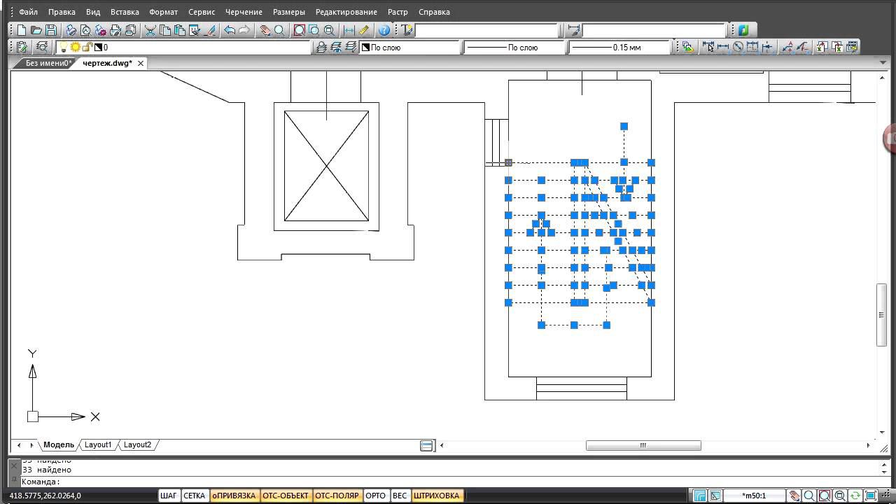The width and height of the screenshot is (896, 504).
Task: Open the lineweight dropdown 0.15 мм
Action: coord(619,47)
